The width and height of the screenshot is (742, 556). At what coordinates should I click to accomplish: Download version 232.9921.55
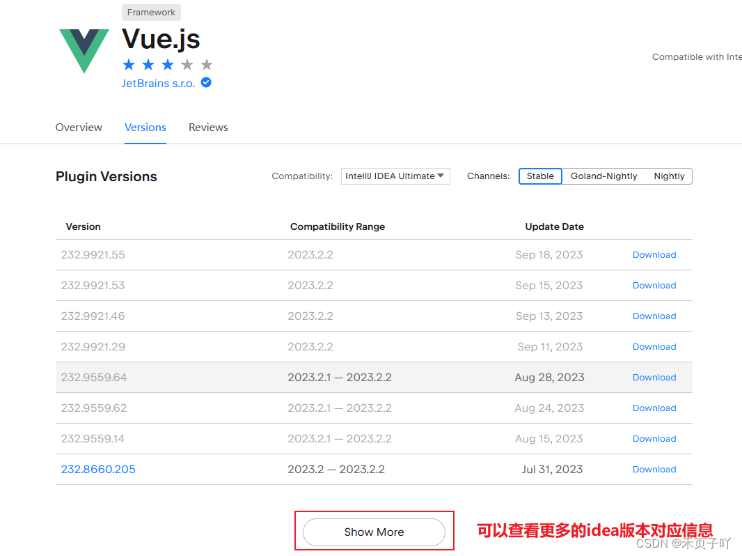click(654, 255)
